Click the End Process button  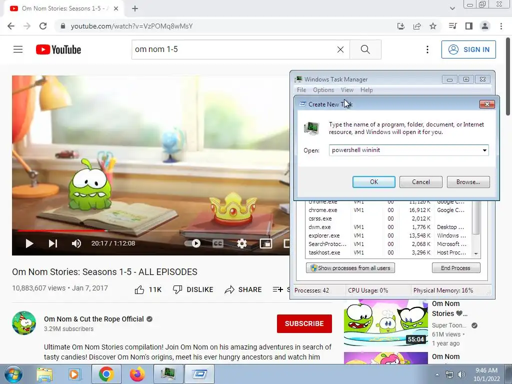pos(455,268)
